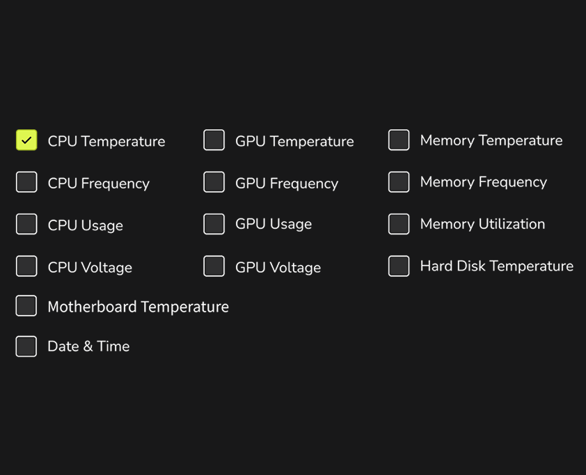
Task: Enable Motherboard Temperature monitoring checkbox
Action: [x=26, y=306]
